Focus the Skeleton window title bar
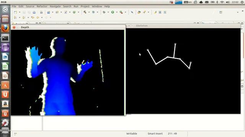245x137 pixels. (183, 25)
